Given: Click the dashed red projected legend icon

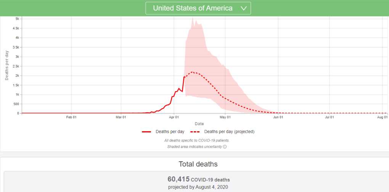Looking at the screenshot, I should pos(195,132).
